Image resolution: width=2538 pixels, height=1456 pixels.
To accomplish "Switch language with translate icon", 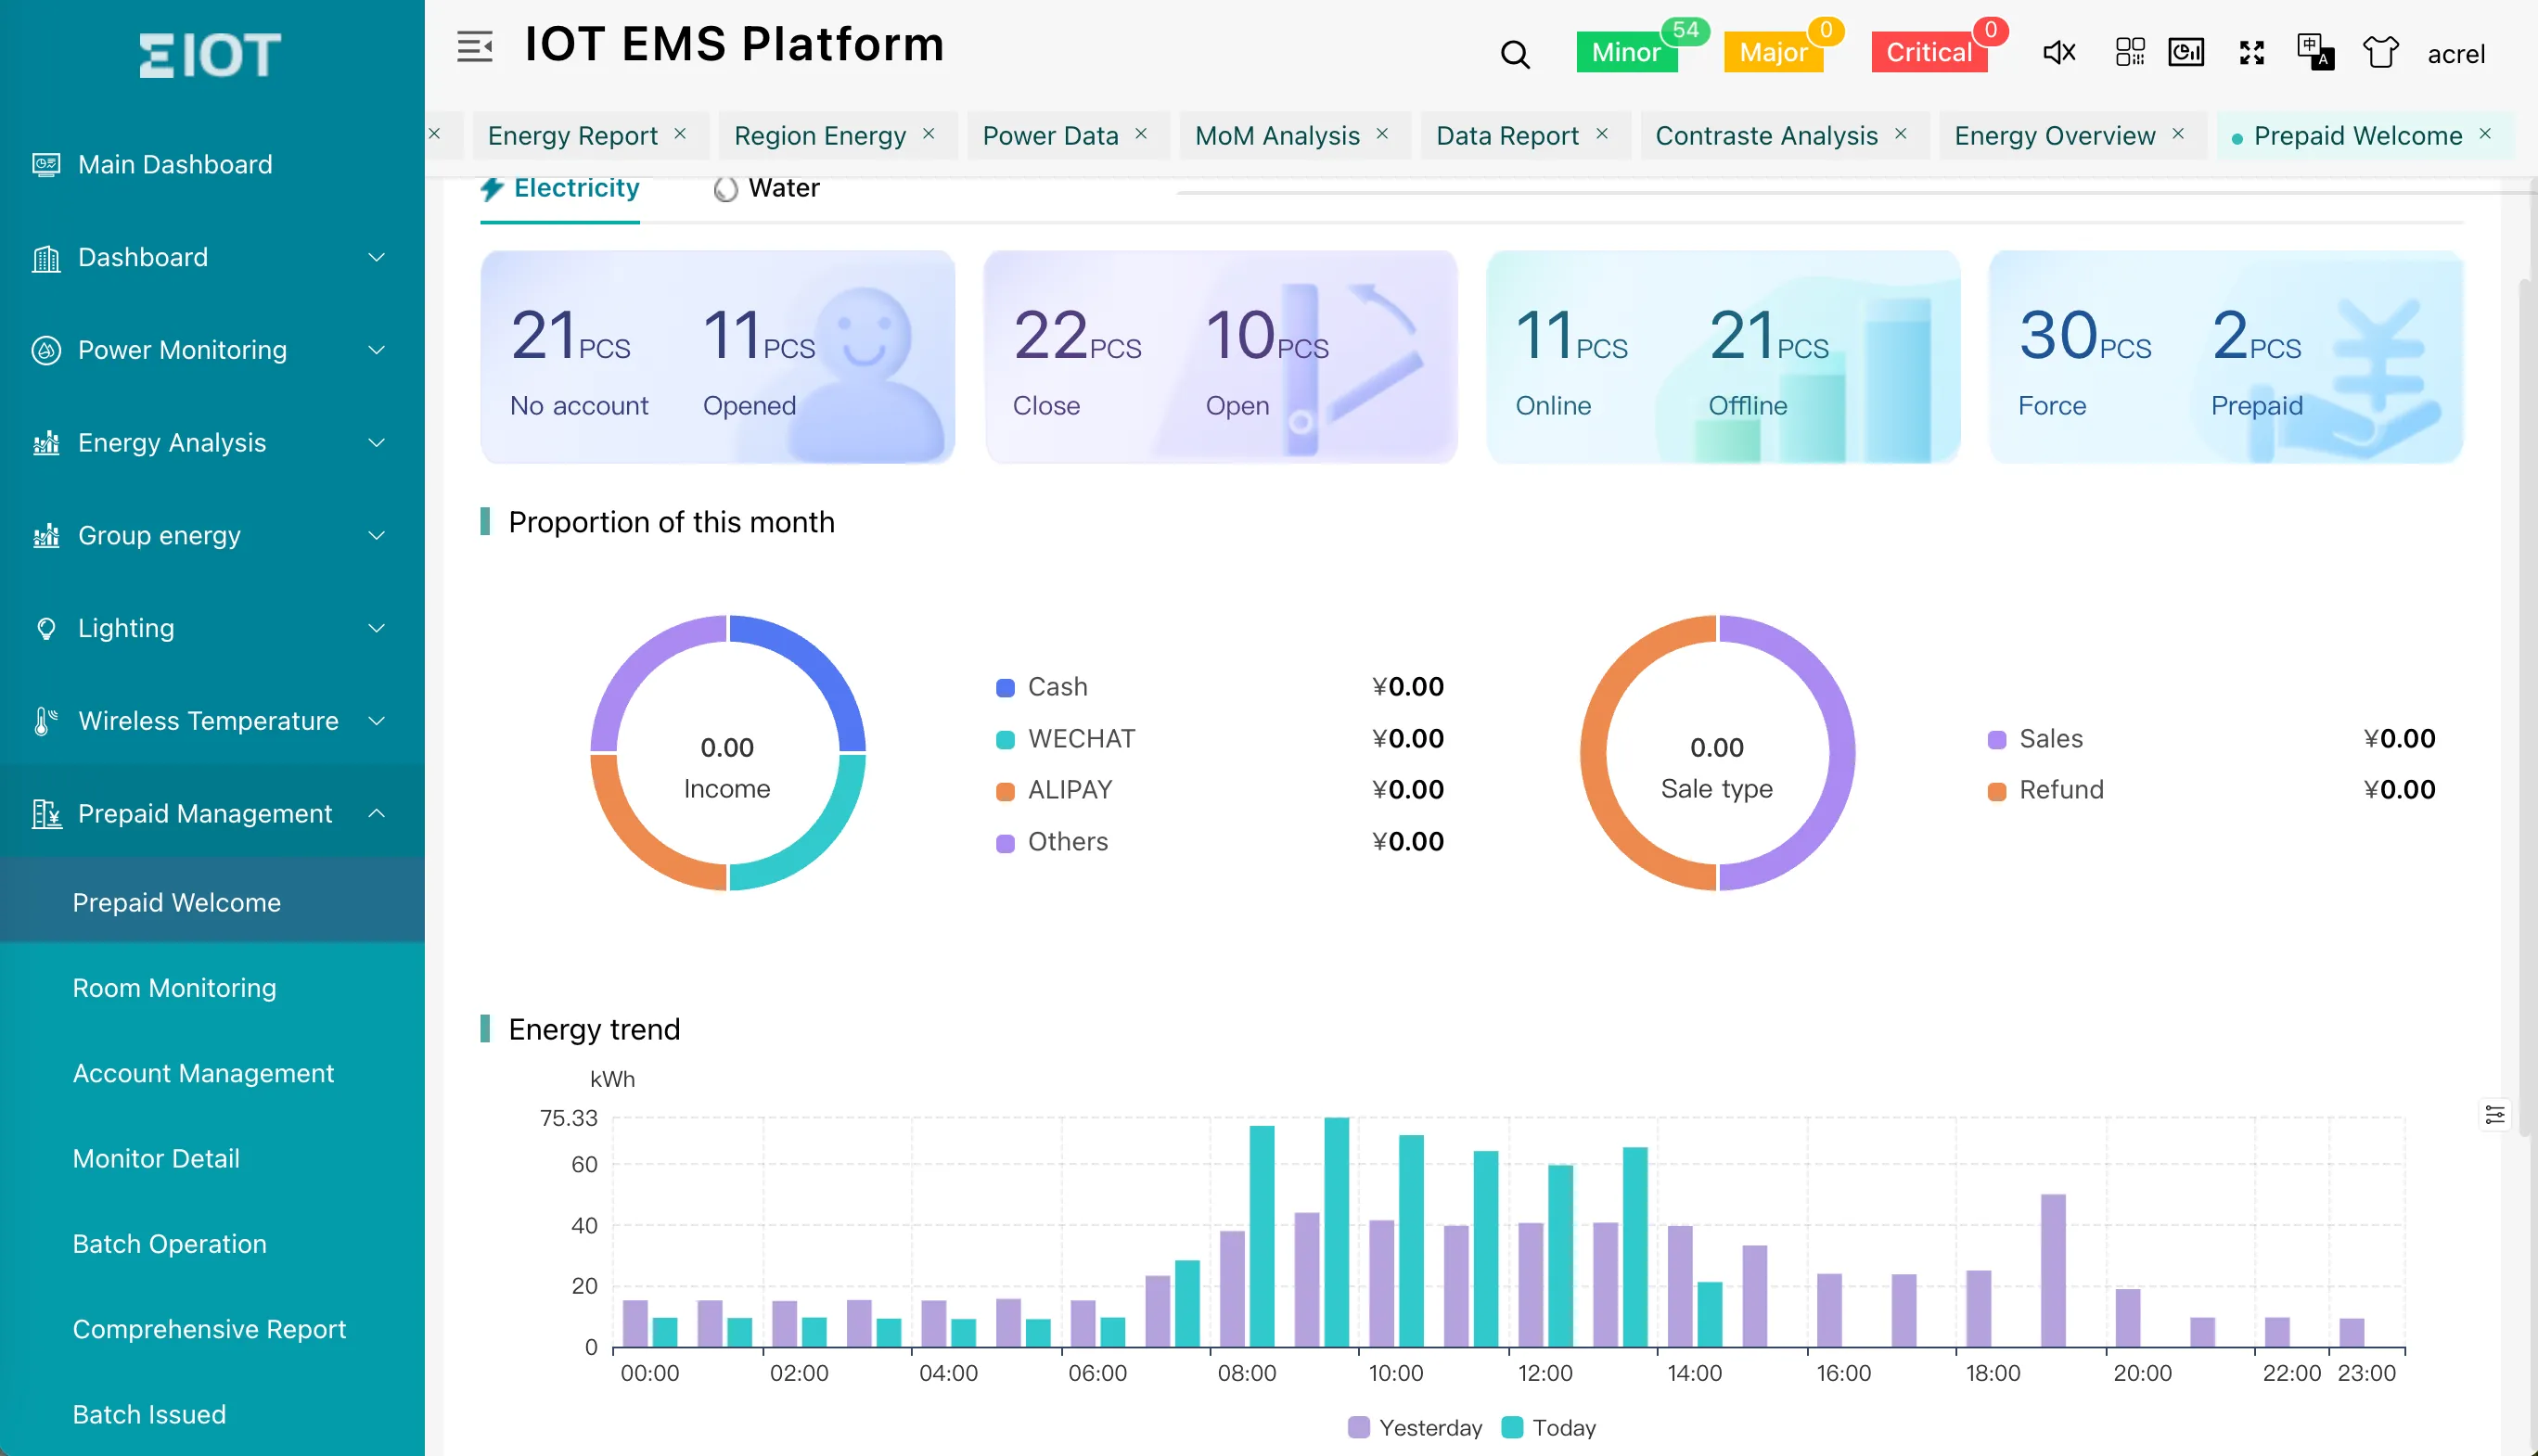I will point(2314,52).
